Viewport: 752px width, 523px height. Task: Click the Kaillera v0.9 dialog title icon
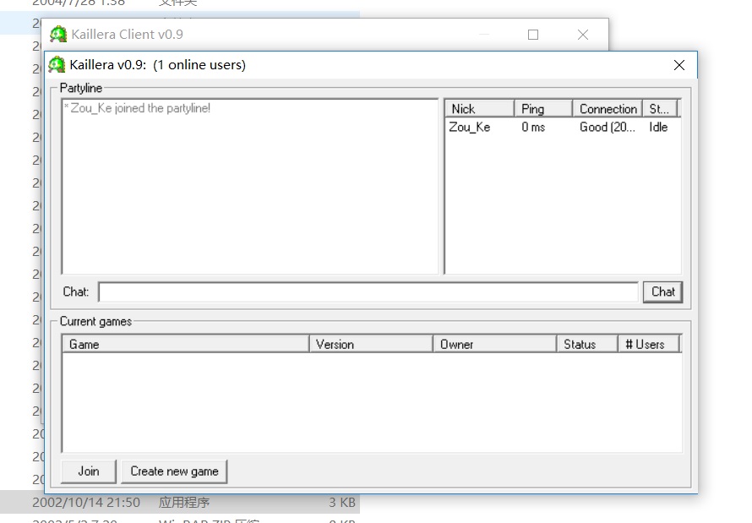coord(57,65)
